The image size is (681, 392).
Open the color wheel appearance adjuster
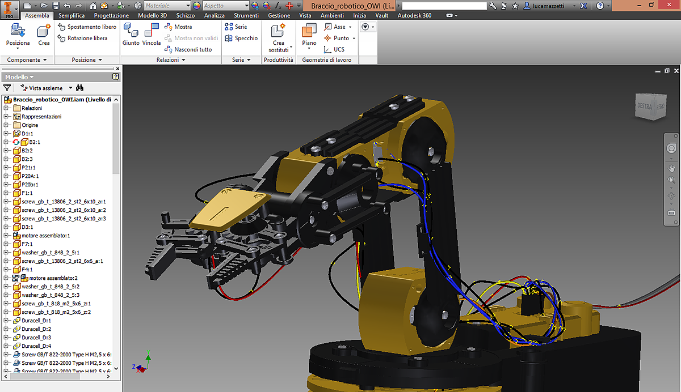click(x=196, y=5)
